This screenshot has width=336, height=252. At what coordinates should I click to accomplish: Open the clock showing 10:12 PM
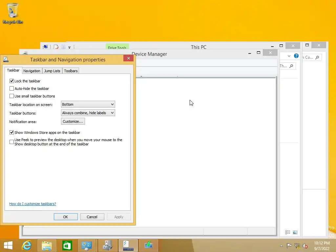pos(322,246)
